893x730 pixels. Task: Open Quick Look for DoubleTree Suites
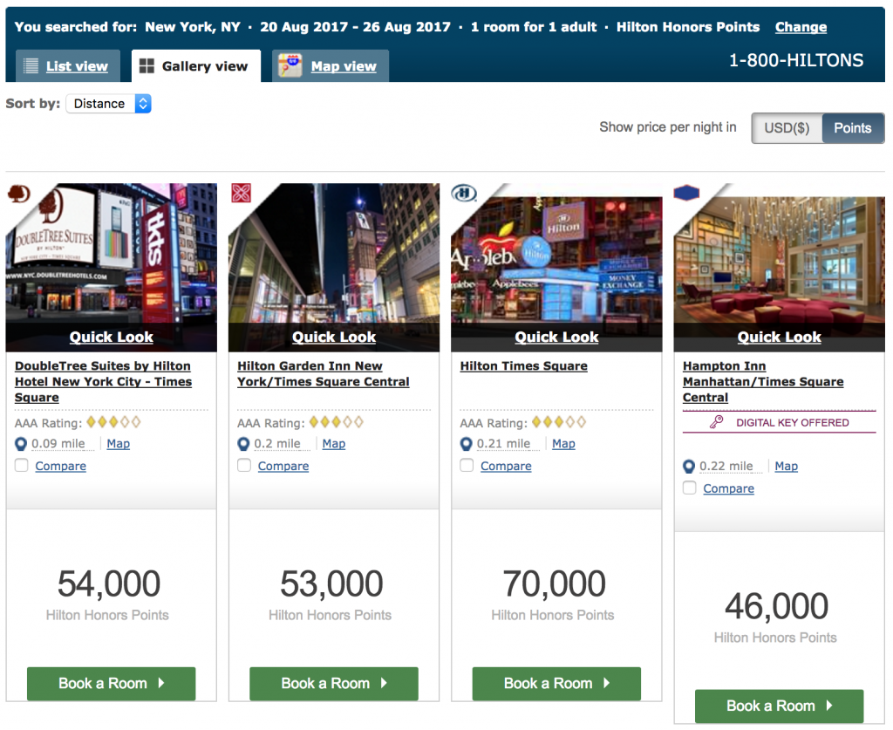(111, 338)
